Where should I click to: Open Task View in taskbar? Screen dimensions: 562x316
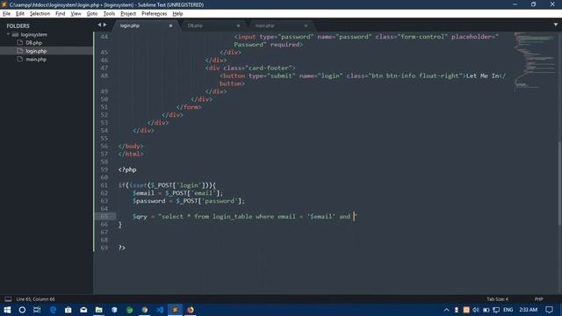pos(37,310)
